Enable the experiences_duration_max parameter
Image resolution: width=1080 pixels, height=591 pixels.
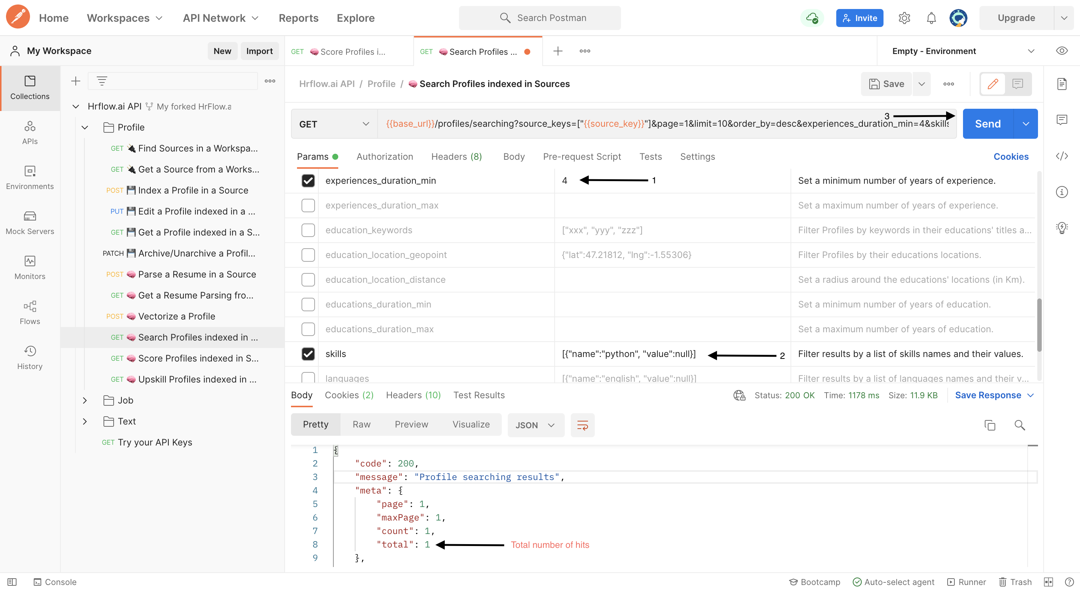tap(308, 205)
